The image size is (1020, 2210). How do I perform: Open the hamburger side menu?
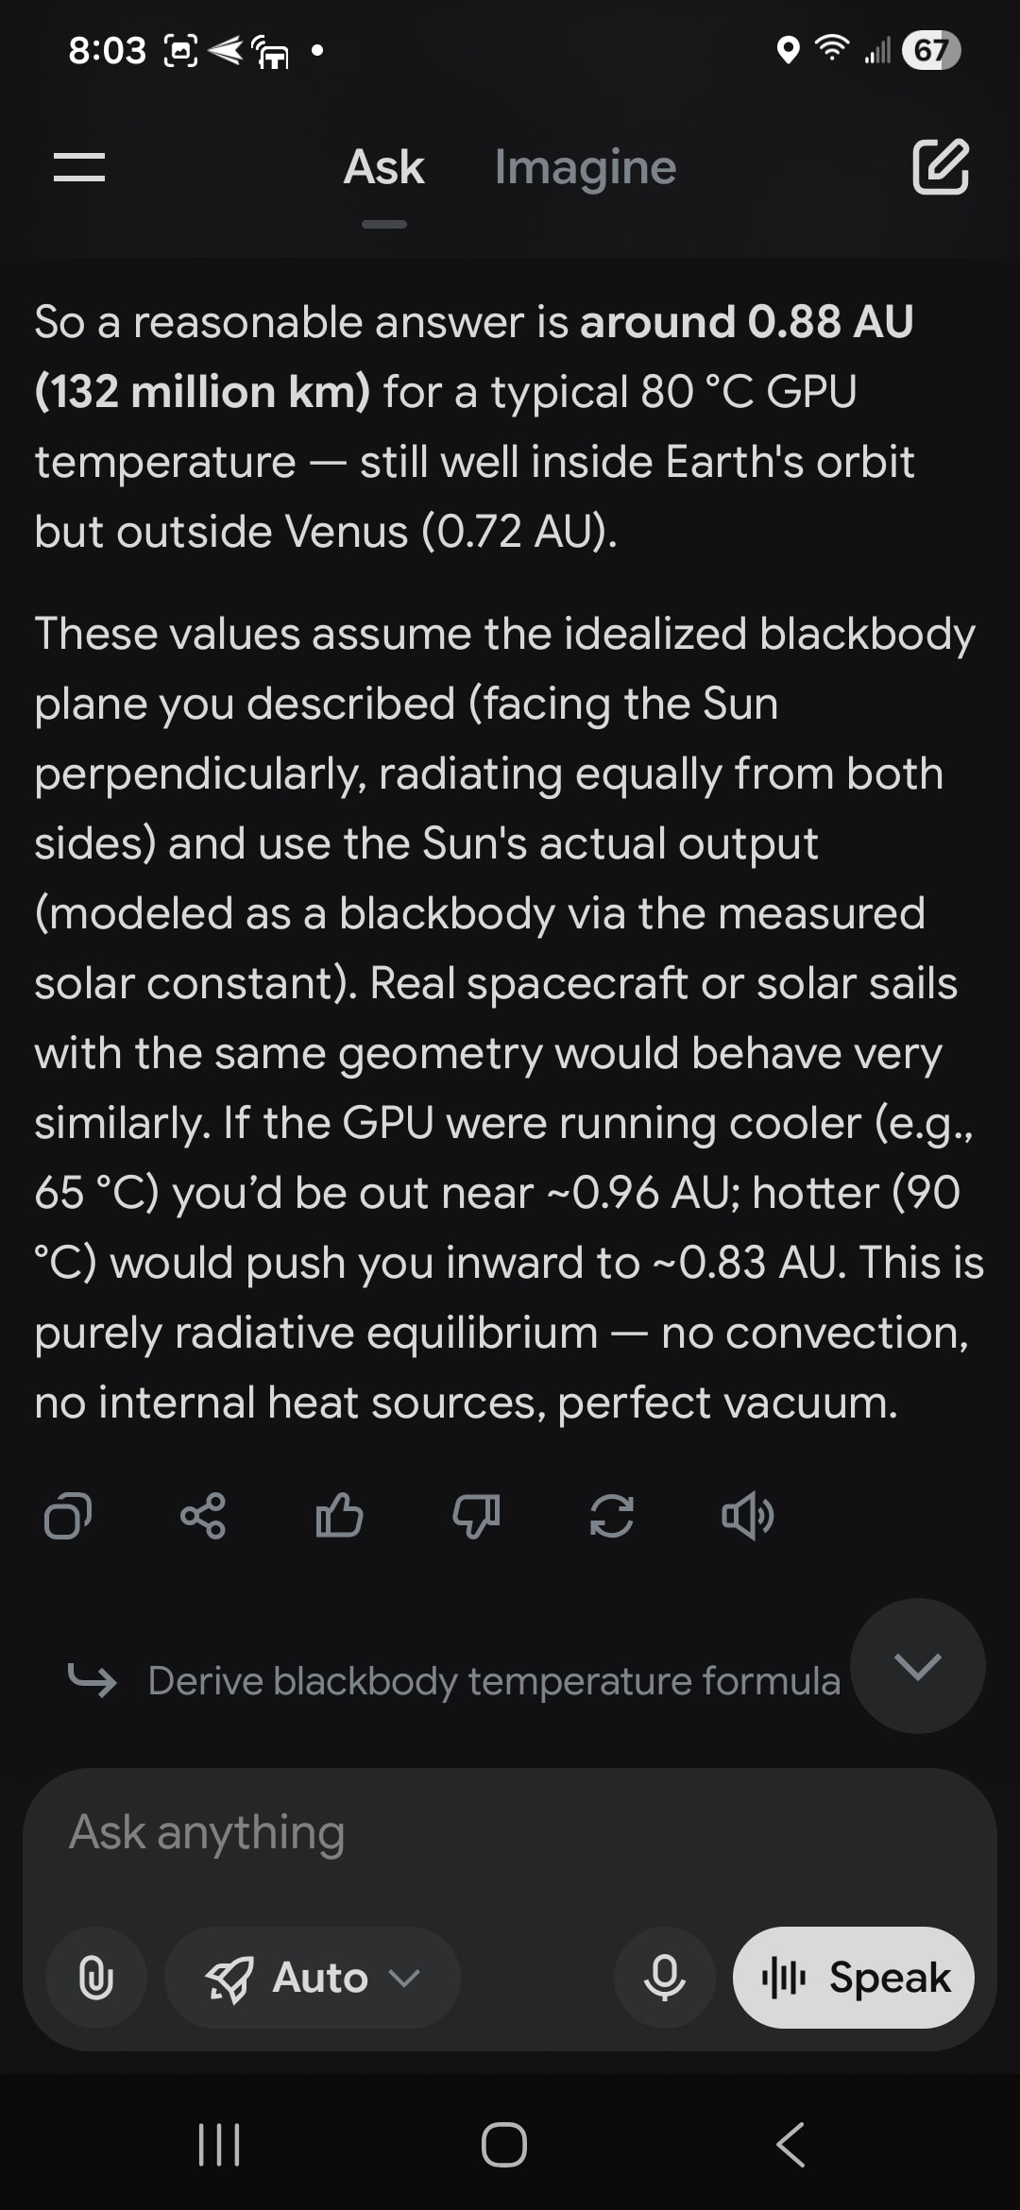pyautogui.click(x=79, y=167)
